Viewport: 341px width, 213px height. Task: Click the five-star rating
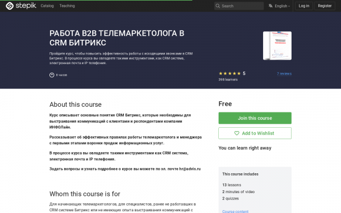coord(230,73)
